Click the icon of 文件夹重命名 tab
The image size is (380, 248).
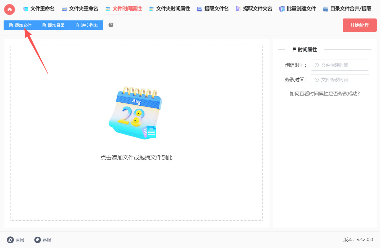[x=64, y=9]
